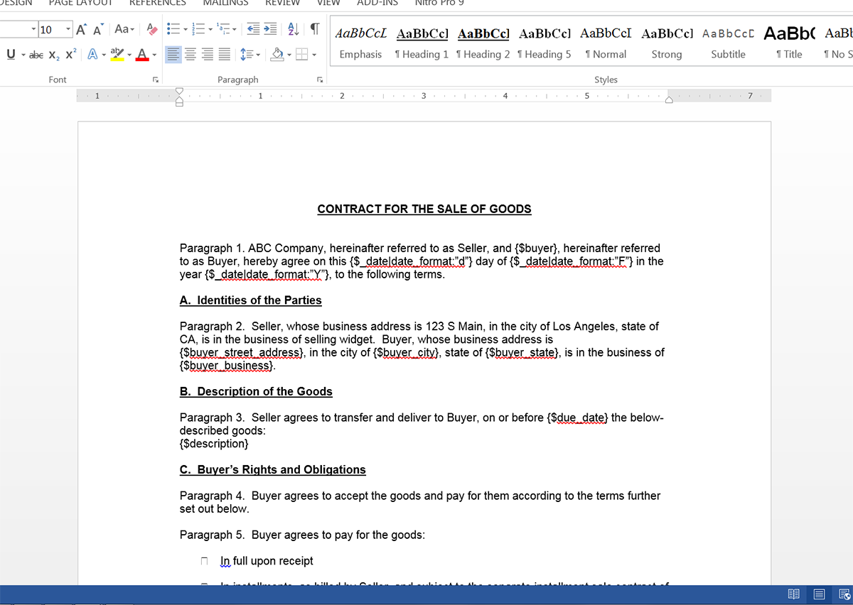Expand highlight color dropdown arrow

[x=129, y=54]
